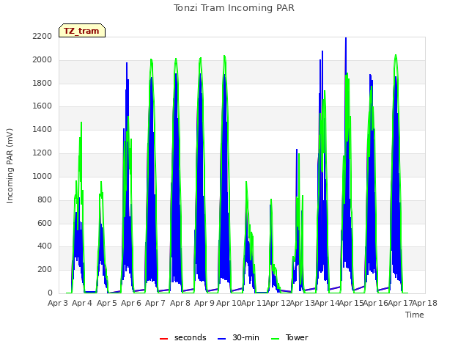Image resolution: width=469 pixels, height=352 pixels.
Task: Click the 1400 y-axis tick label
Action: click(43, 130)
